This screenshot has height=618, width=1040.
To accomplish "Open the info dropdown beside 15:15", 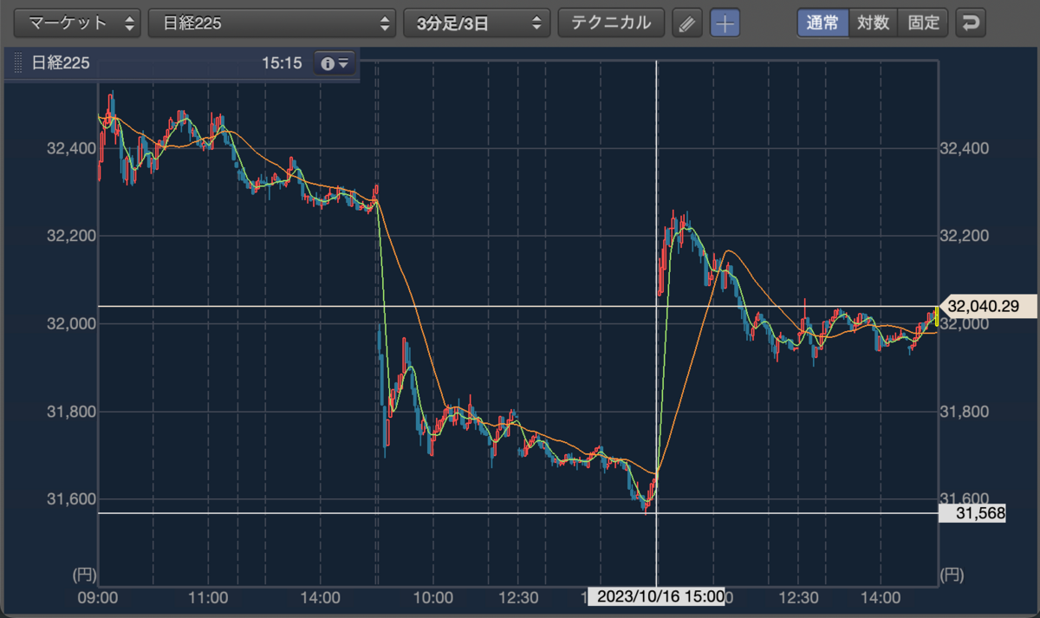I will tap(334, 63).
